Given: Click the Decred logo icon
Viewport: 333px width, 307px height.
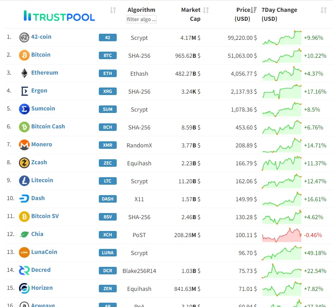Looking at the screenshot, I should pyautogui.click(x=24, y=270).
